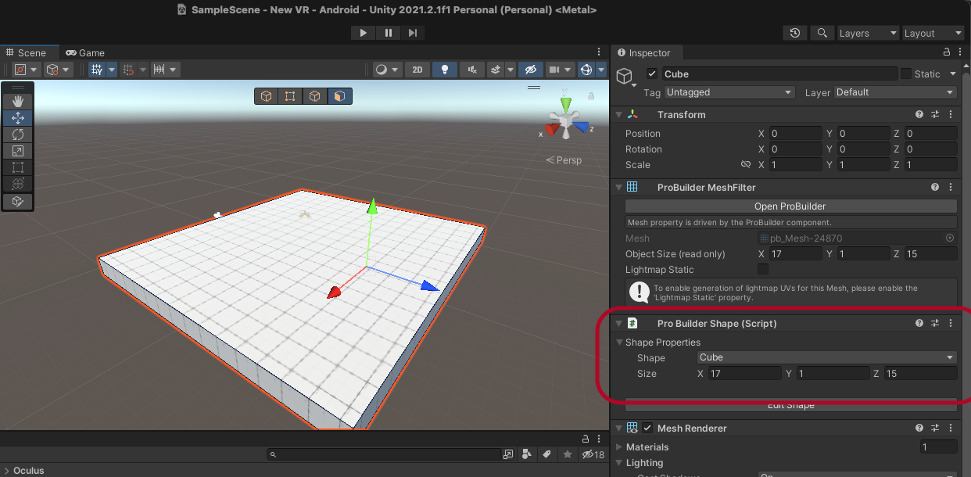
Task: Toggle hidden objects visibility in scene
Action: click(531, 70)
